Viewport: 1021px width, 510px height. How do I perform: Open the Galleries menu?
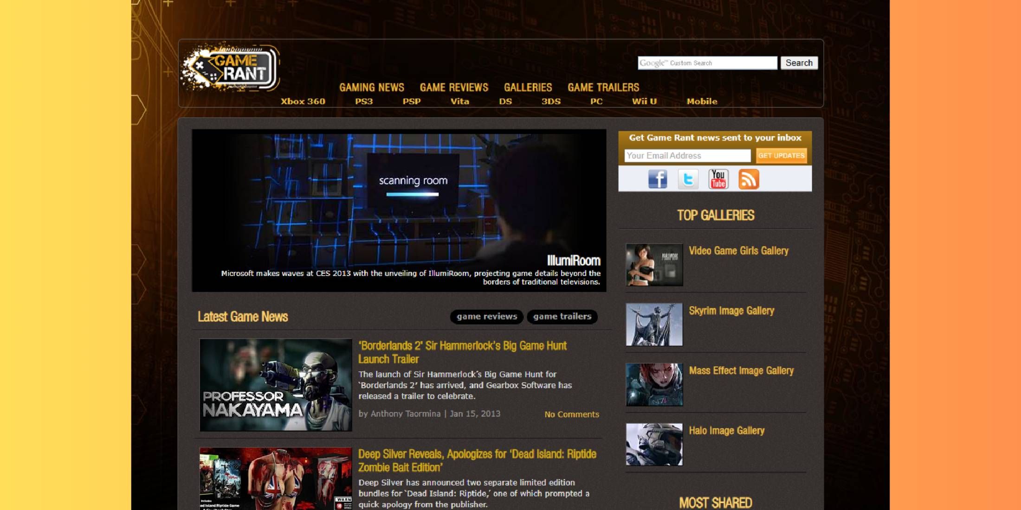click(528, 88)
